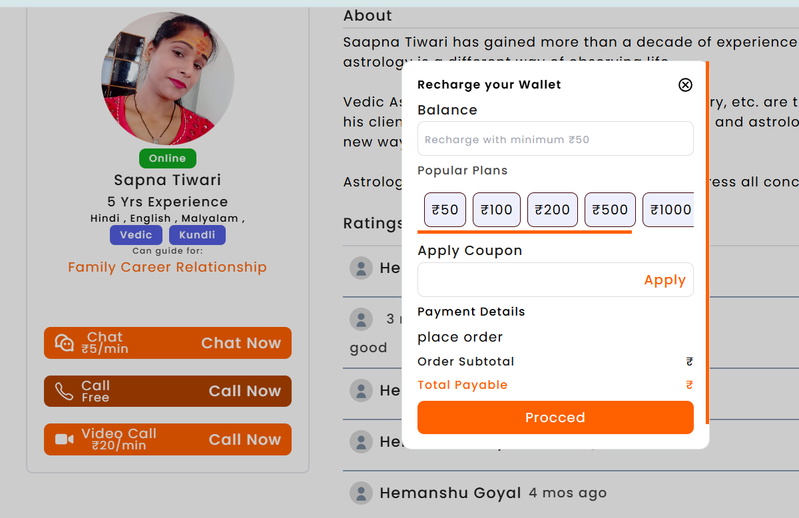Click the video camera icon
The image size is (799, 518).
(x=64, y=439)
